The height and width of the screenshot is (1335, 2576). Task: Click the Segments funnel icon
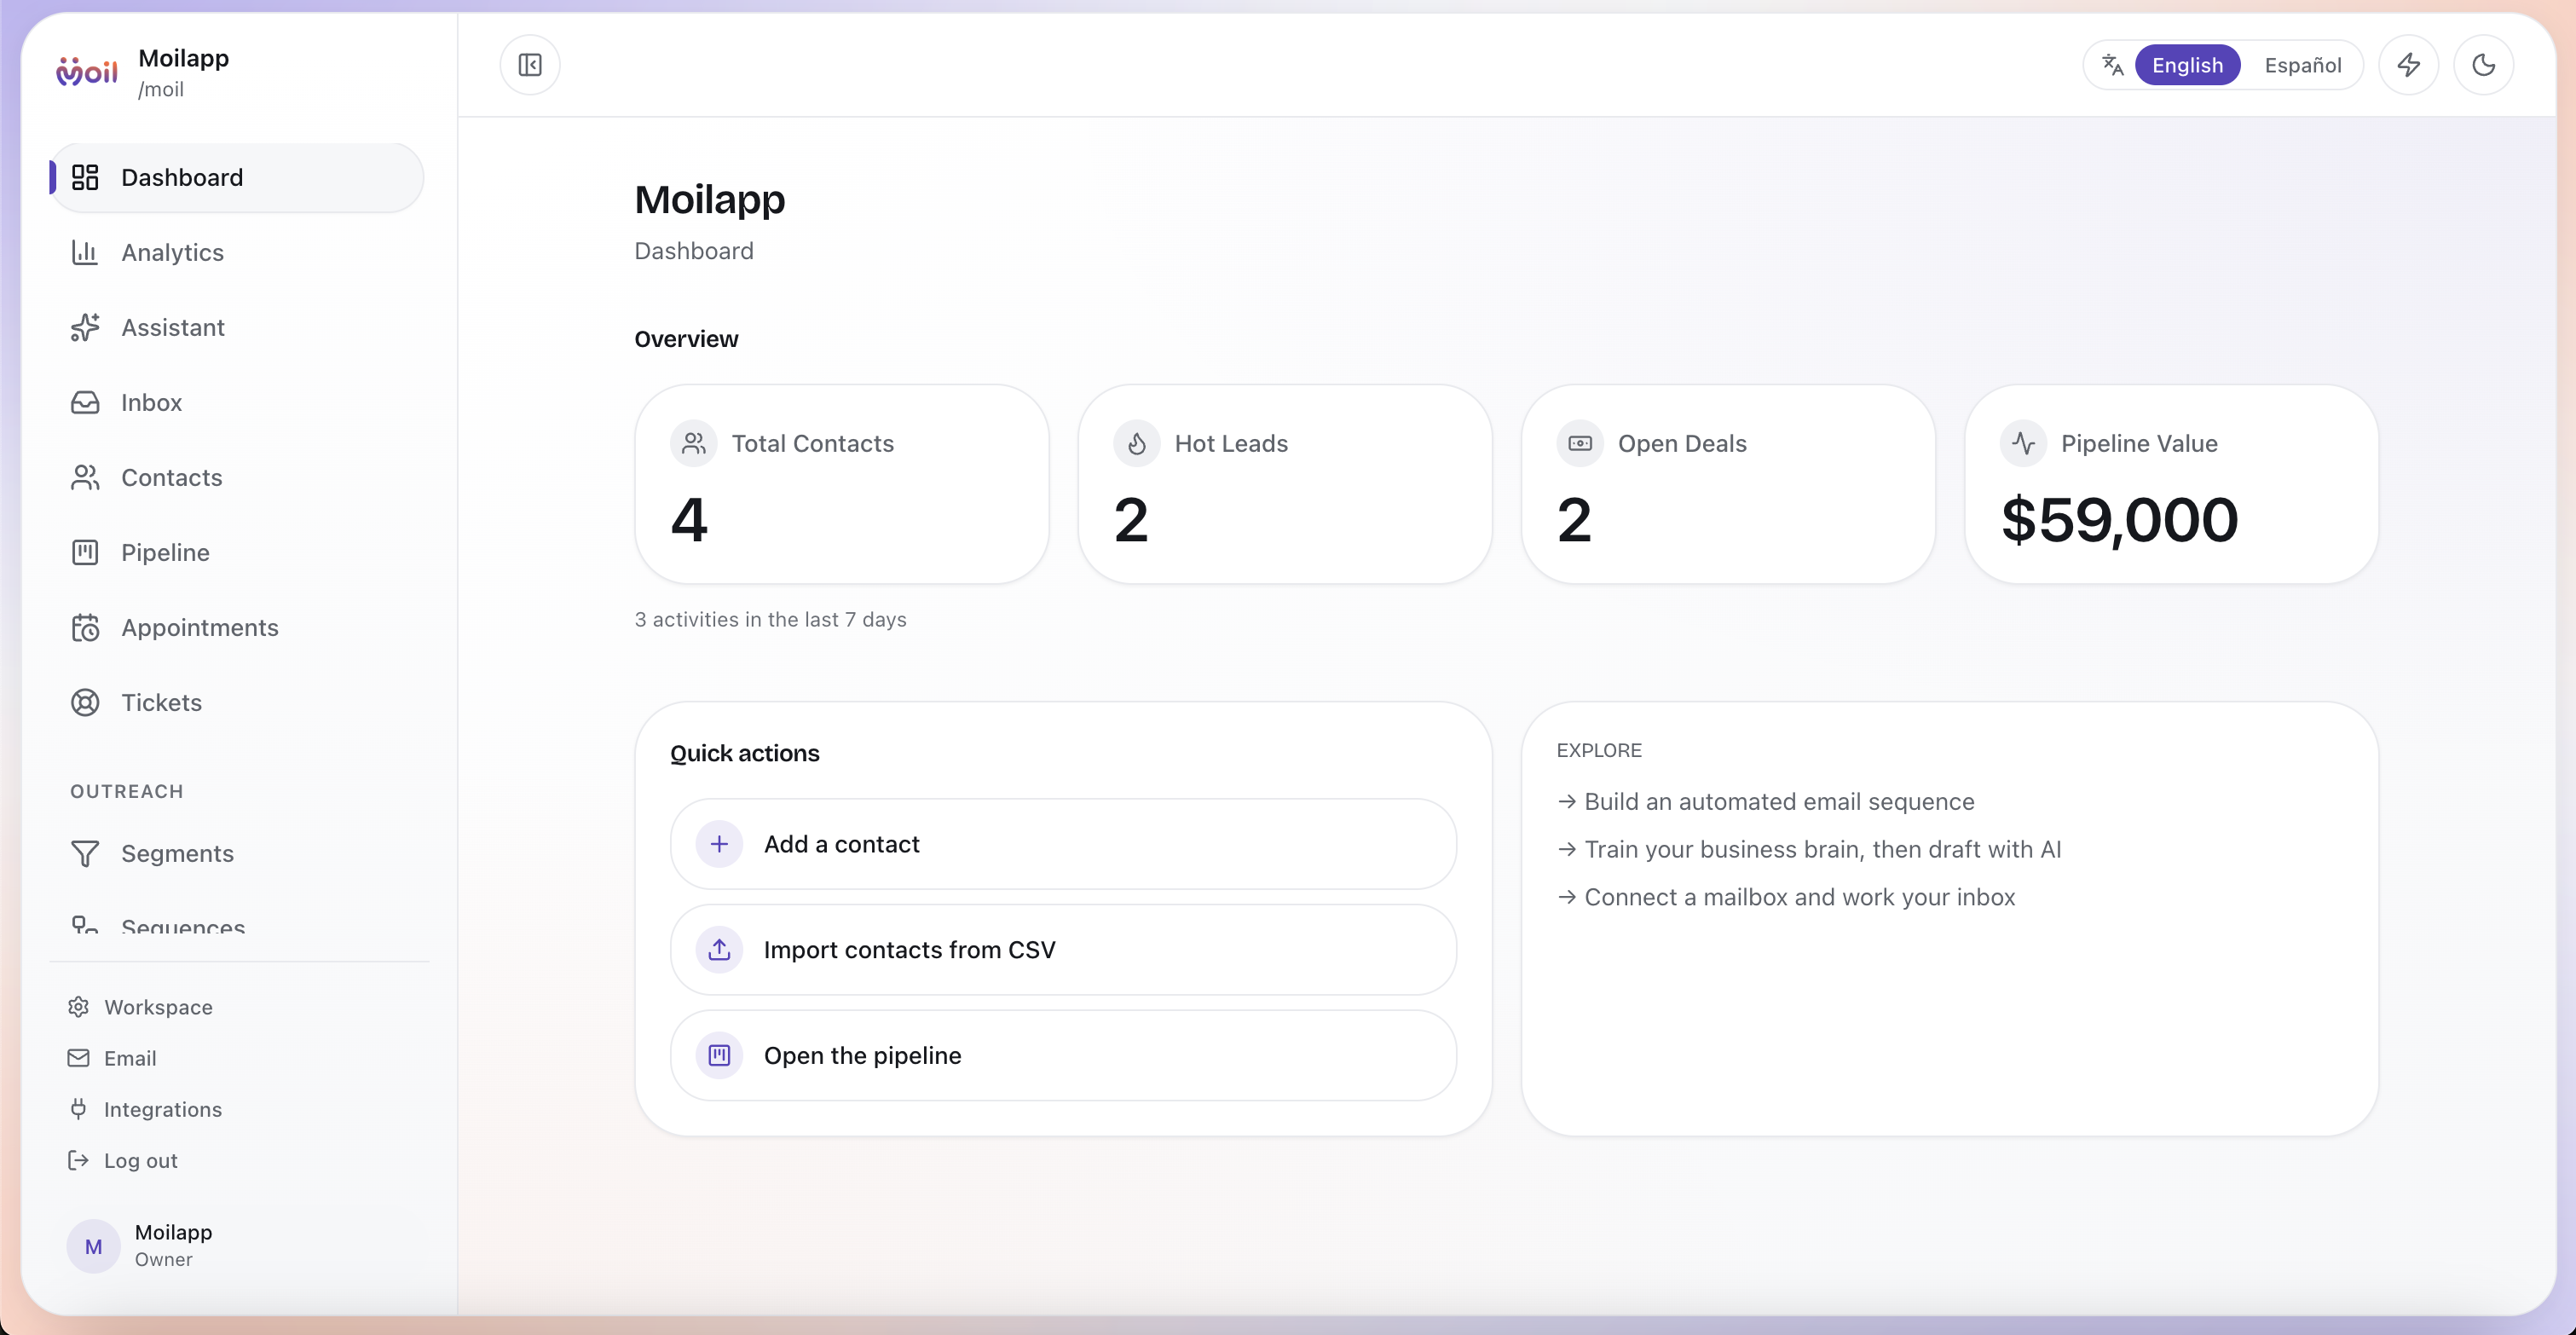click(85, 853)
